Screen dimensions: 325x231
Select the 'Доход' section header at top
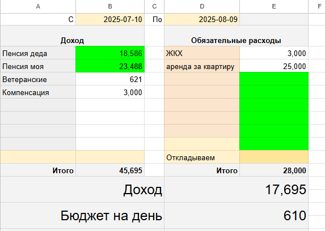[73, 36]
